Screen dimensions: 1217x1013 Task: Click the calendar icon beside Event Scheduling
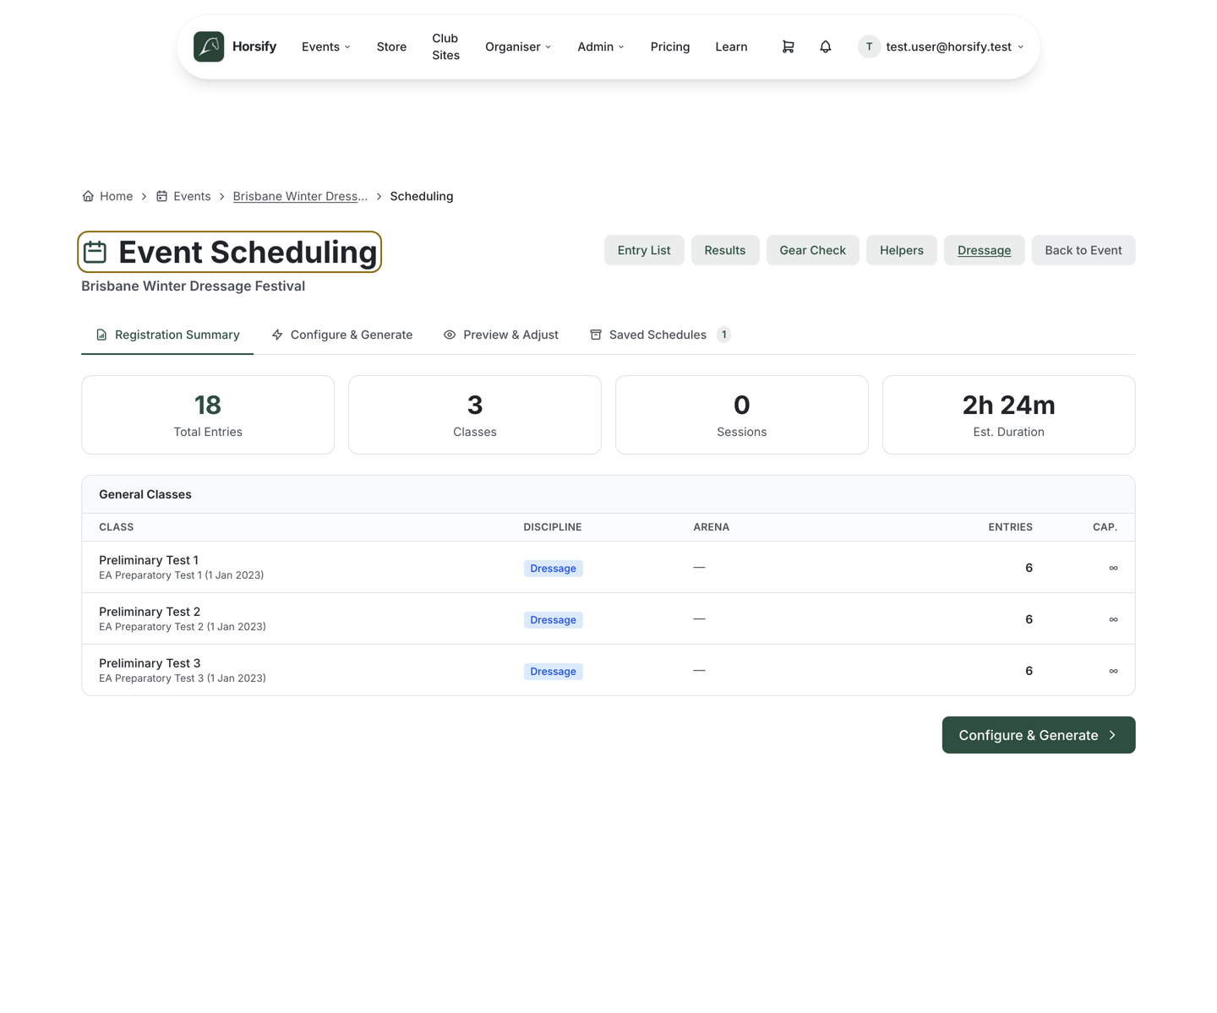tap(96, 252)
